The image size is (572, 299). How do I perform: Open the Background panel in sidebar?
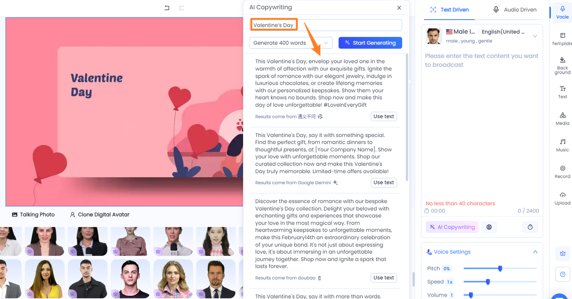[562, 65]
